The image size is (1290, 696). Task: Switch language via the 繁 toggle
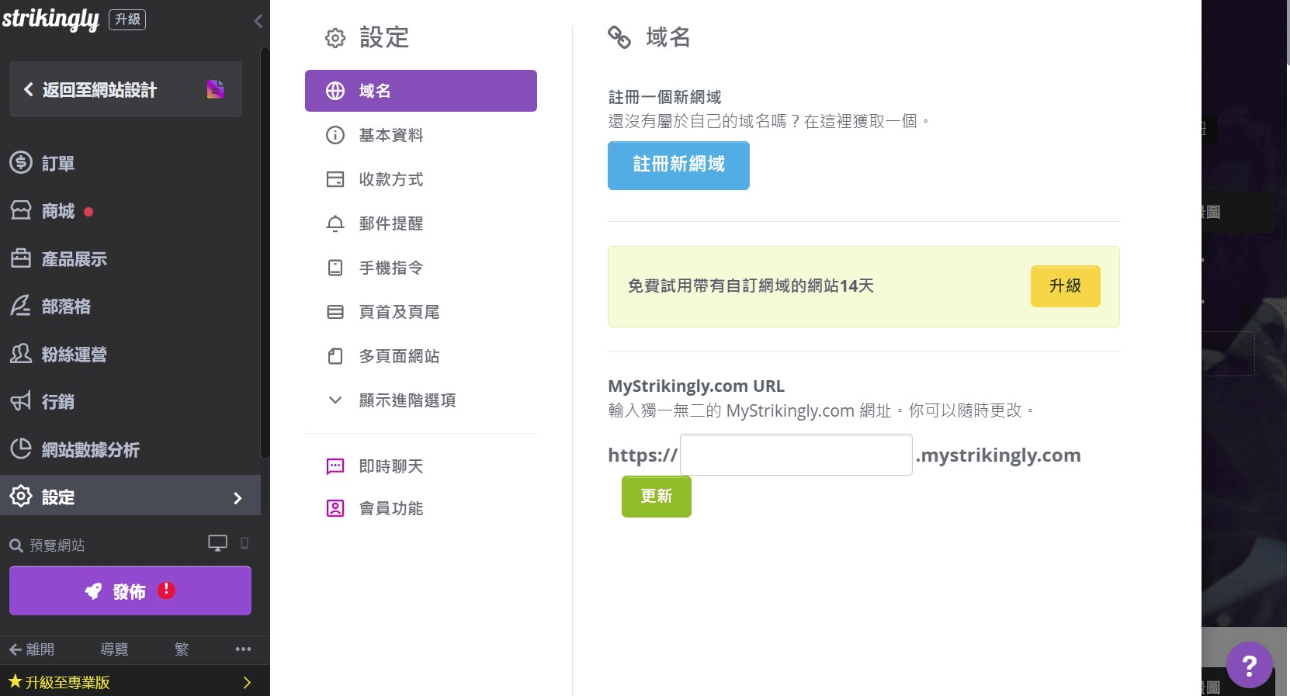tap(182, 649)
